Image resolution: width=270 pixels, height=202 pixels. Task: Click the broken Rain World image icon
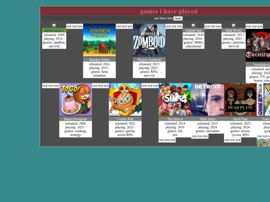point(233,25)
